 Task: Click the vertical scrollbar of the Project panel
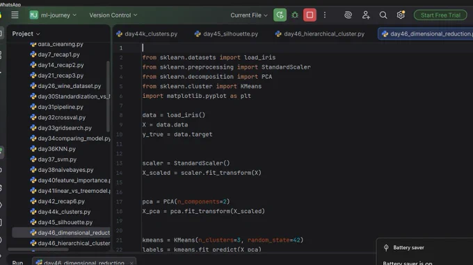(108, 96)
